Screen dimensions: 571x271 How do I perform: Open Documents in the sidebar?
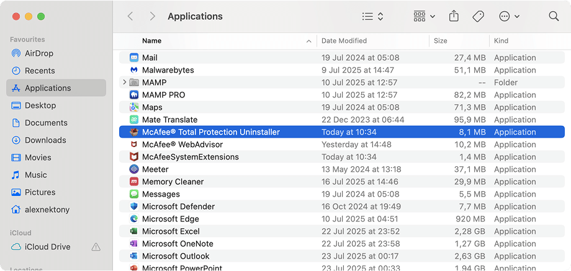[x=56, y=123]
